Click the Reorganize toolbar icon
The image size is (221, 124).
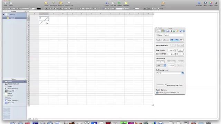coord(54,4)
